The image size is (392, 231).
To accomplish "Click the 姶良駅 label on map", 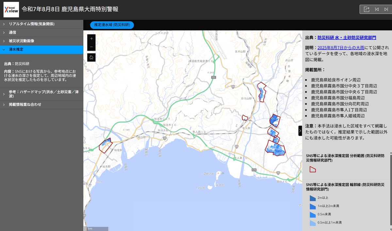I will click(x=106, y=167).
